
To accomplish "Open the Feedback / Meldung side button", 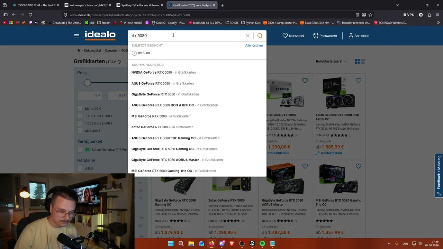I will point(439,175).
